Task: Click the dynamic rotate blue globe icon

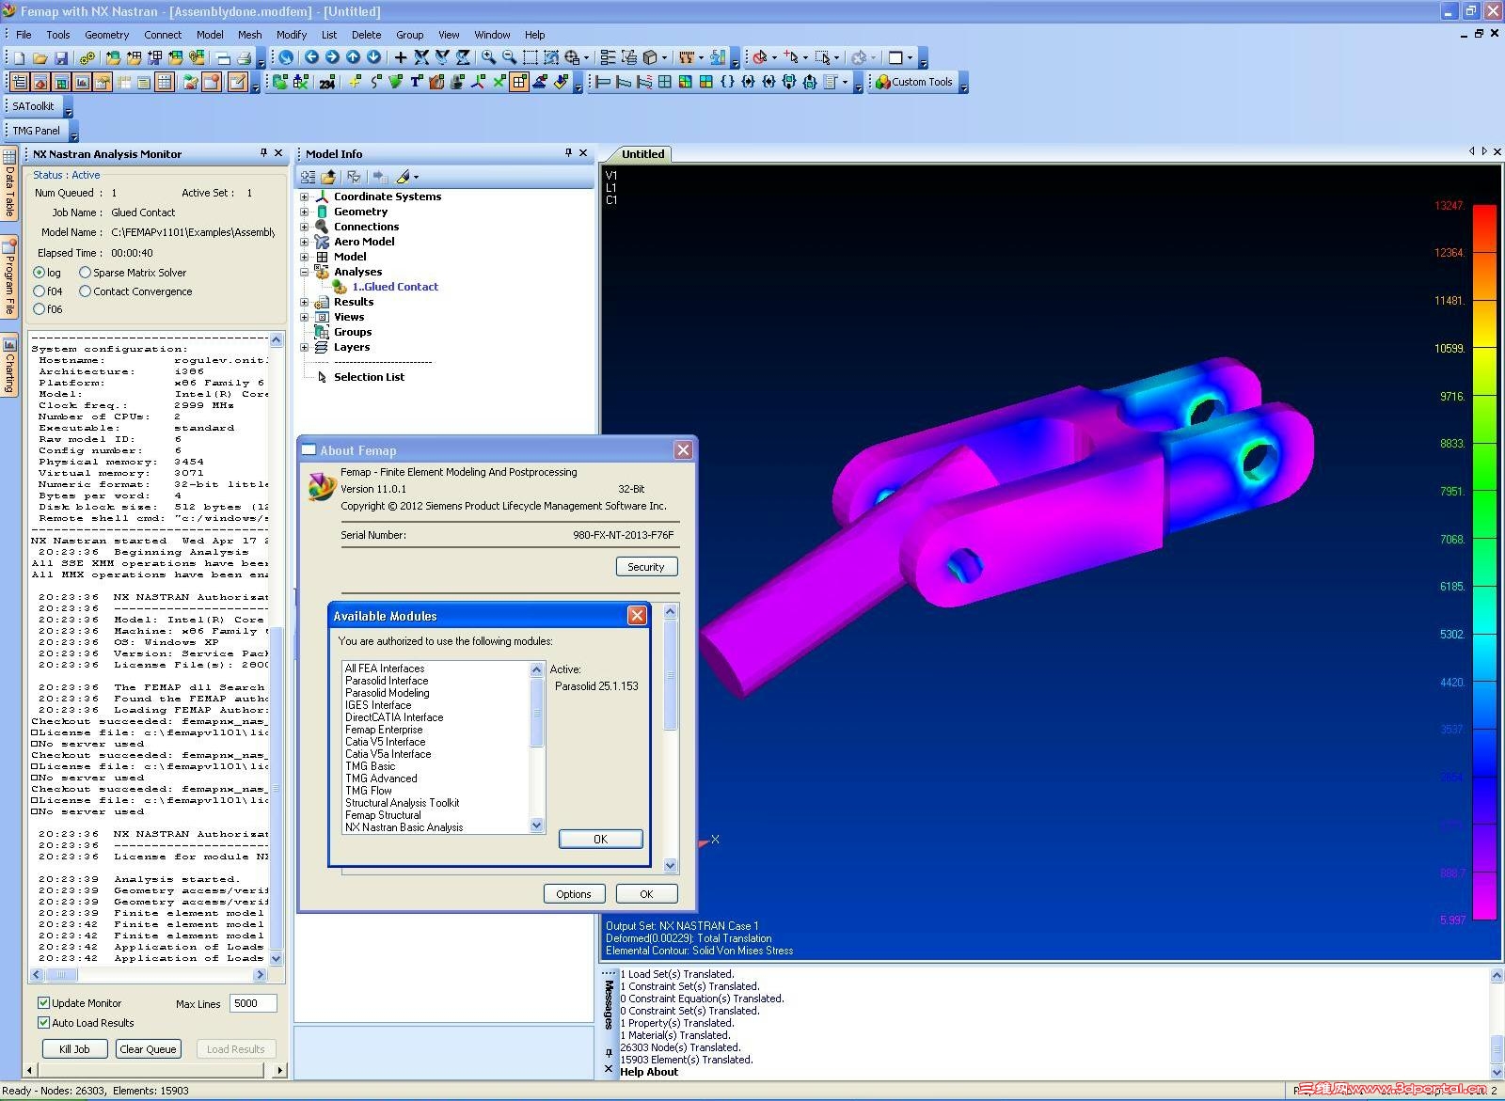Action: point(286,57)
